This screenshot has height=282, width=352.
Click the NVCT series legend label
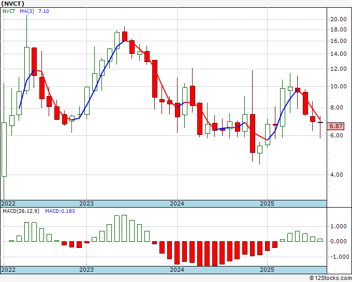pos(9,11)
